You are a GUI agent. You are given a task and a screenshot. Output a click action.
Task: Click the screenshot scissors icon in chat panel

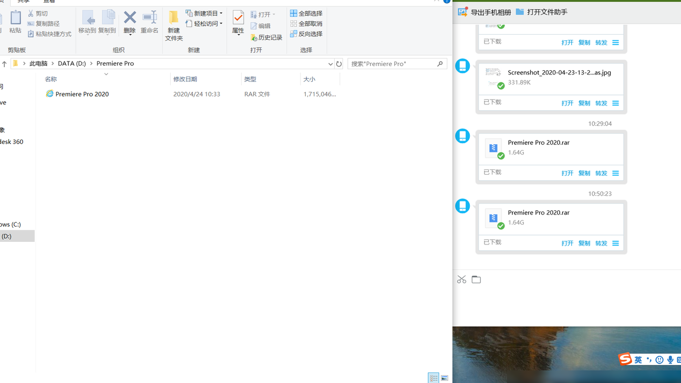point(461,280)
